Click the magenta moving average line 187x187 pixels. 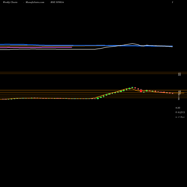click(36, 47)
